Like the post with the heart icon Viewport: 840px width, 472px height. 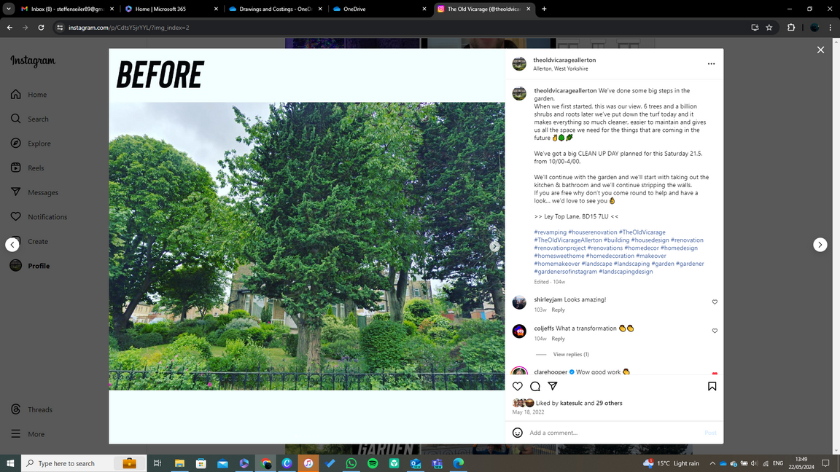(x=518, y=386)
